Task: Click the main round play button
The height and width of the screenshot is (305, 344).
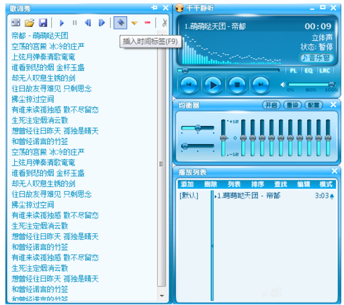Action: pos(213,84)
